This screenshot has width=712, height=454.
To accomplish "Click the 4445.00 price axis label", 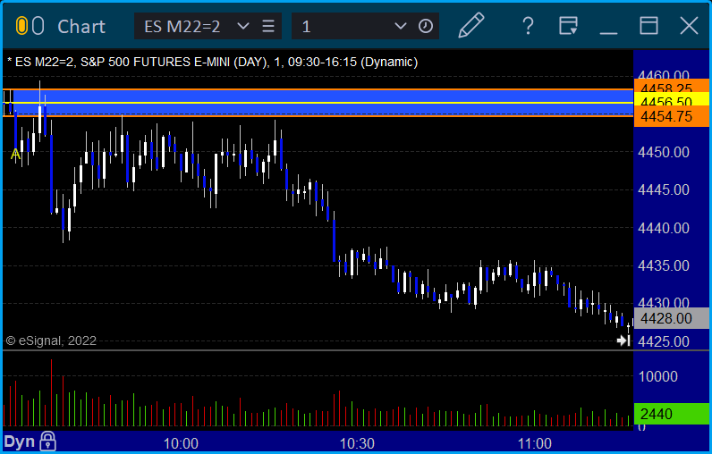I will [x=664, y=189].
